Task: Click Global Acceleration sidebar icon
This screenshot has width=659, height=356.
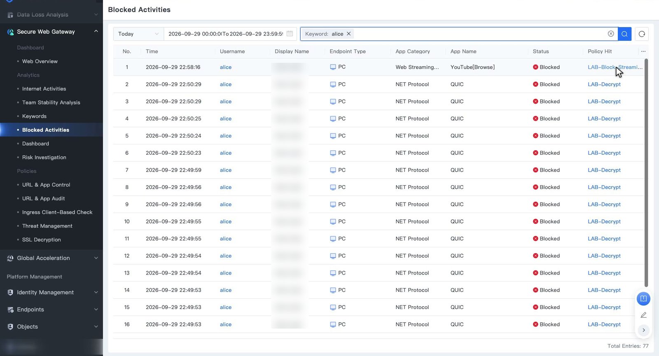Action: click(x=10, y=258)
